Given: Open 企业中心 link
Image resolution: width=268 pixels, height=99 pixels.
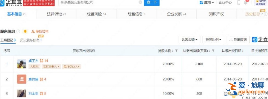Looking at the screenshot, I should [x=225, y=3].
